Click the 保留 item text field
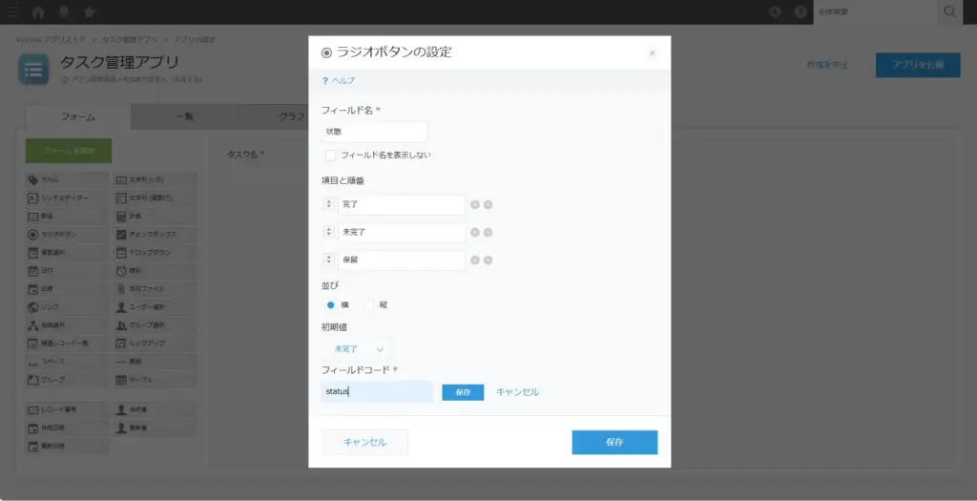 click(x=402, y=260)
